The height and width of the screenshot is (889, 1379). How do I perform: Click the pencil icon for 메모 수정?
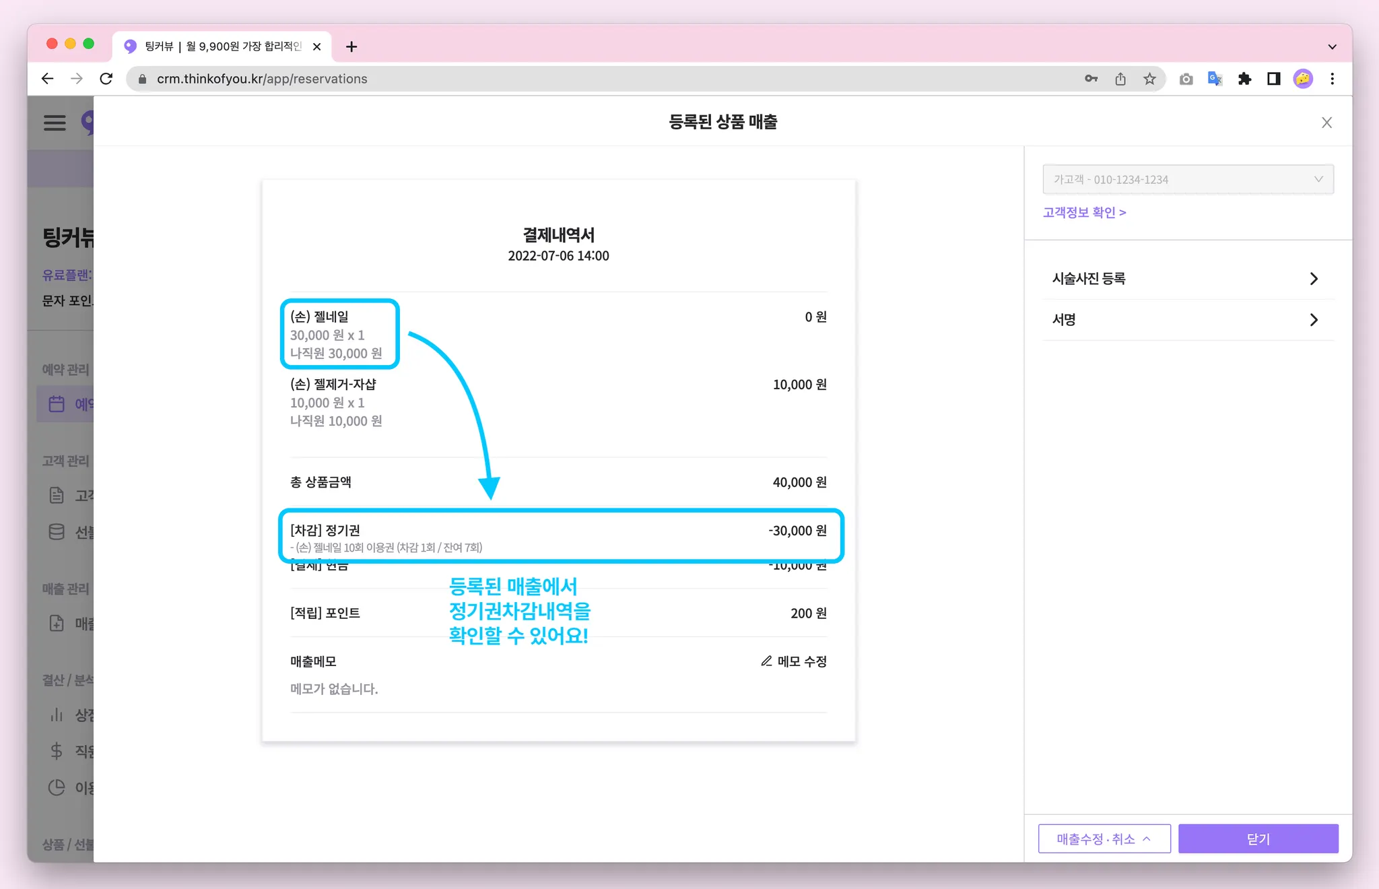766,661
